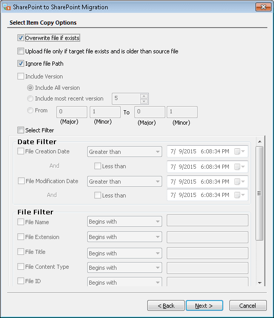Image resolution: width=274 pixels, height=318 pixels.
Task: Tick Less than under File Creation Date
Action: tap(97, 166)
